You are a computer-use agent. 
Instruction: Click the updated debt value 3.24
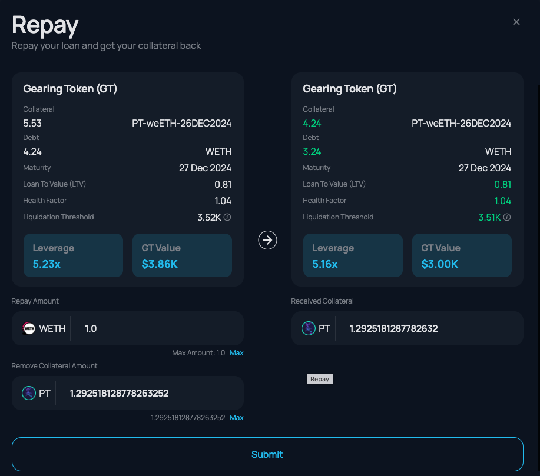[x=312, y=151]
